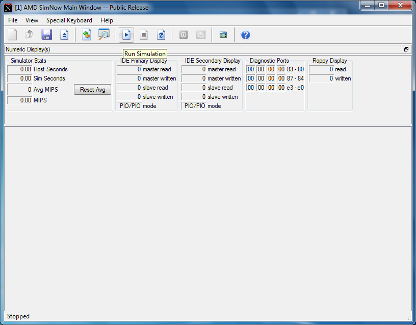
Task: Select the "Host Seconds" label
Action: 50,69
